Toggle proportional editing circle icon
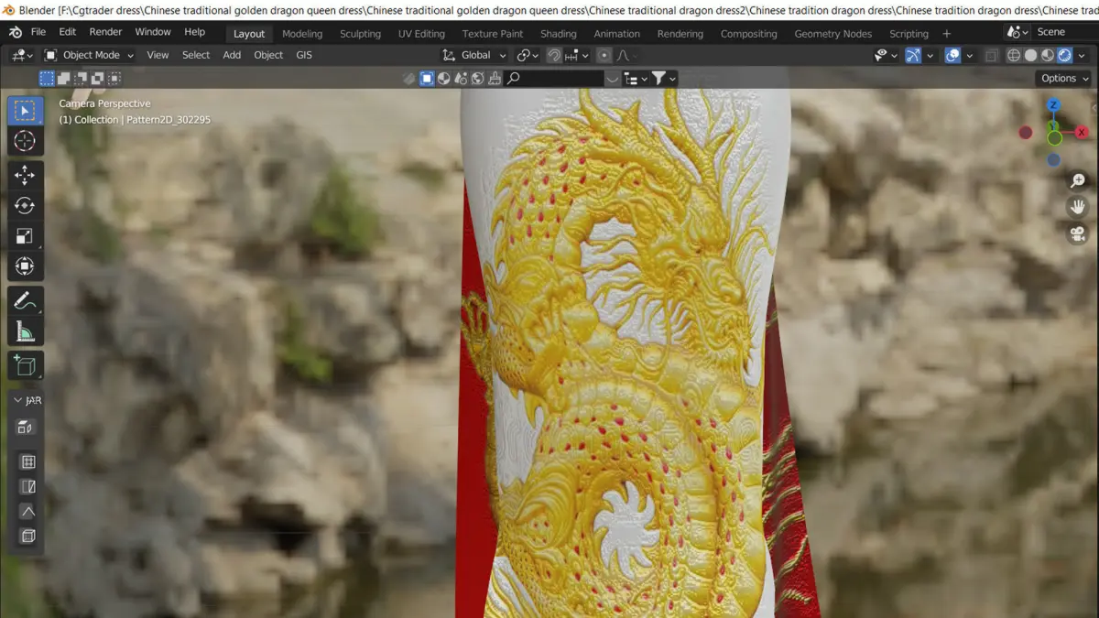 point(604,55)
